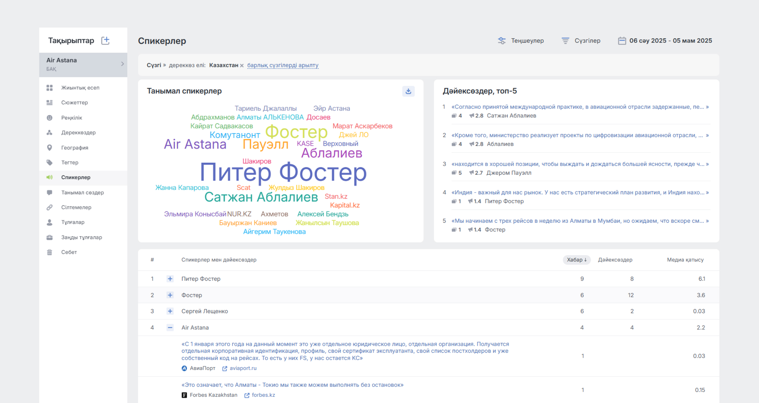Click Эльмира Конысбай in word cloud
This screenshot has width=759, height=403.
click(x=195, y=214)
